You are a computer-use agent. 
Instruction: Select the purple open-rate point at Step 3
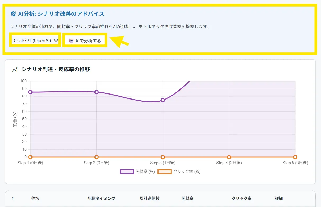(163, 100)
